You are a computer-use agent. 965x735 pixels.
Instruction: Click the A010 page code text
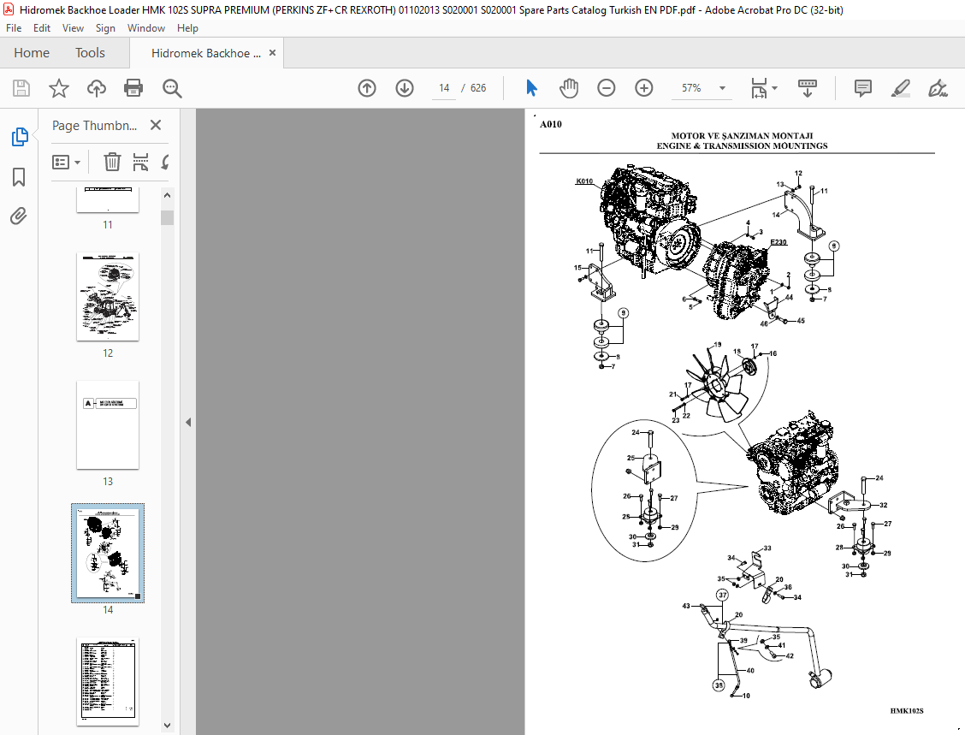pos(551,124)
